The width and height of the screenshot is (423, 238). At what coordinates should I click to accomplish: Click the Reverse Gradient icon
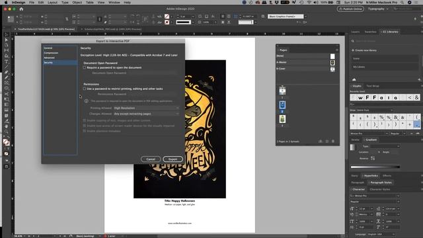click(373, 158)
